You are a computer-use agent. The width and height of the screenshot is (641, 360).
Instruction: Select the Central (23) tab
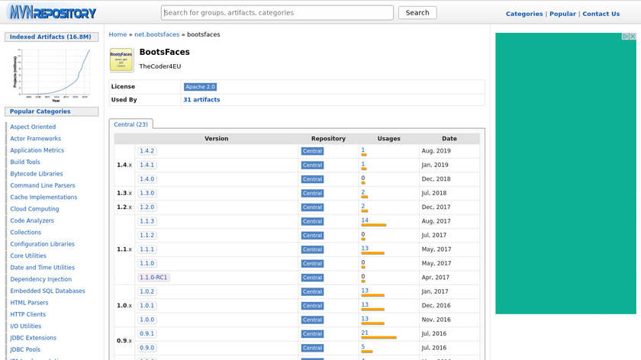coord(130,124)
